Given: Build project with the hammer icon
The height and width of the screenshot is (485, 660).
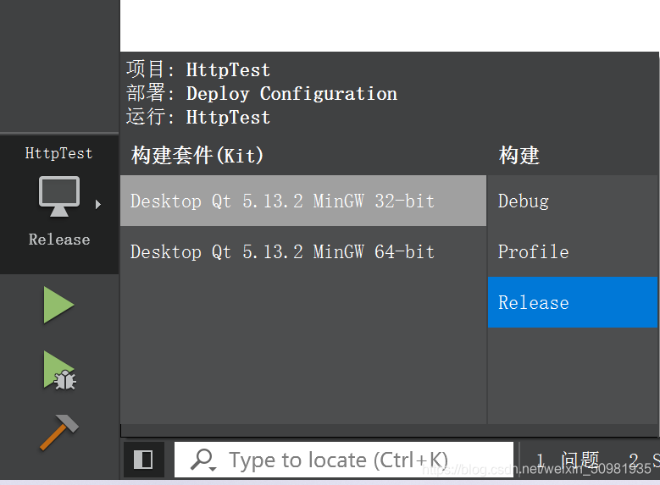Looking at the screenshot, I should coord(59,433).
